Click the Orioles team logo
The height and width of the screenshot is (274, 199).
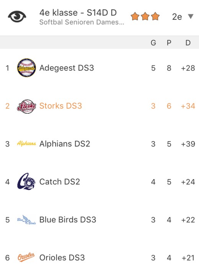26,257
